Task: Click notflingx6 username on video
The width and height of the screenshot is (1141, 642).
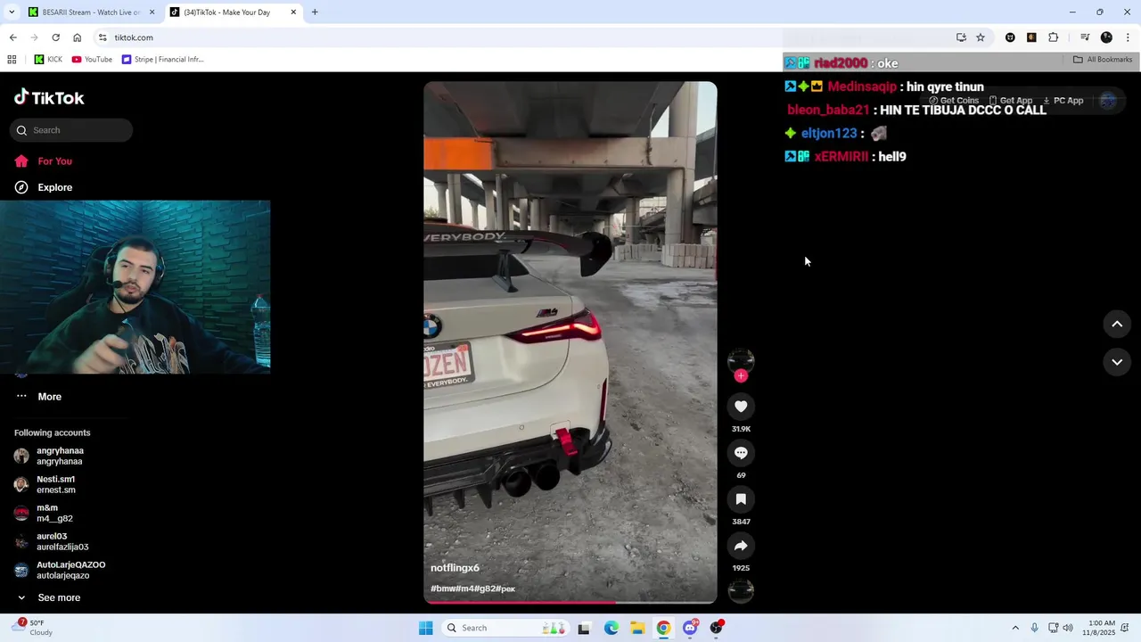Action: tap(455, 568)
